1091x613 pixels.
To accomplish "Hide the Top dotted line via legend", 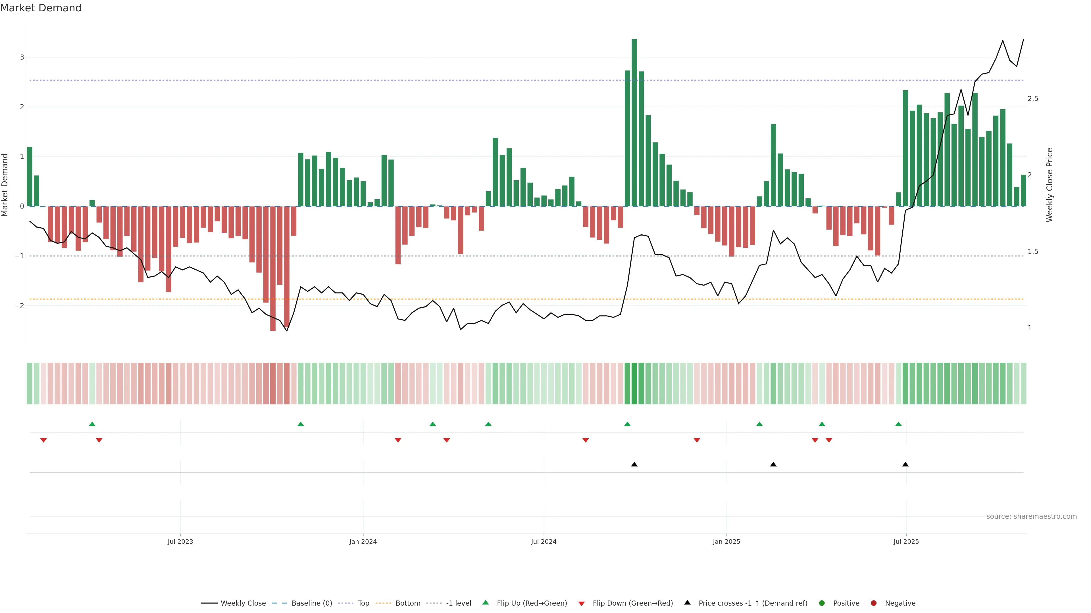I will coord(363,603).
